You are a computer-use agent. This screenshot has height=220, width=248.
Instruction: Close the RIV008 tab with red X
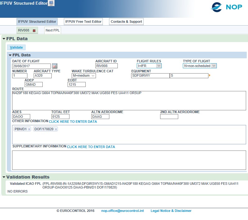click(x=34, y=31)
